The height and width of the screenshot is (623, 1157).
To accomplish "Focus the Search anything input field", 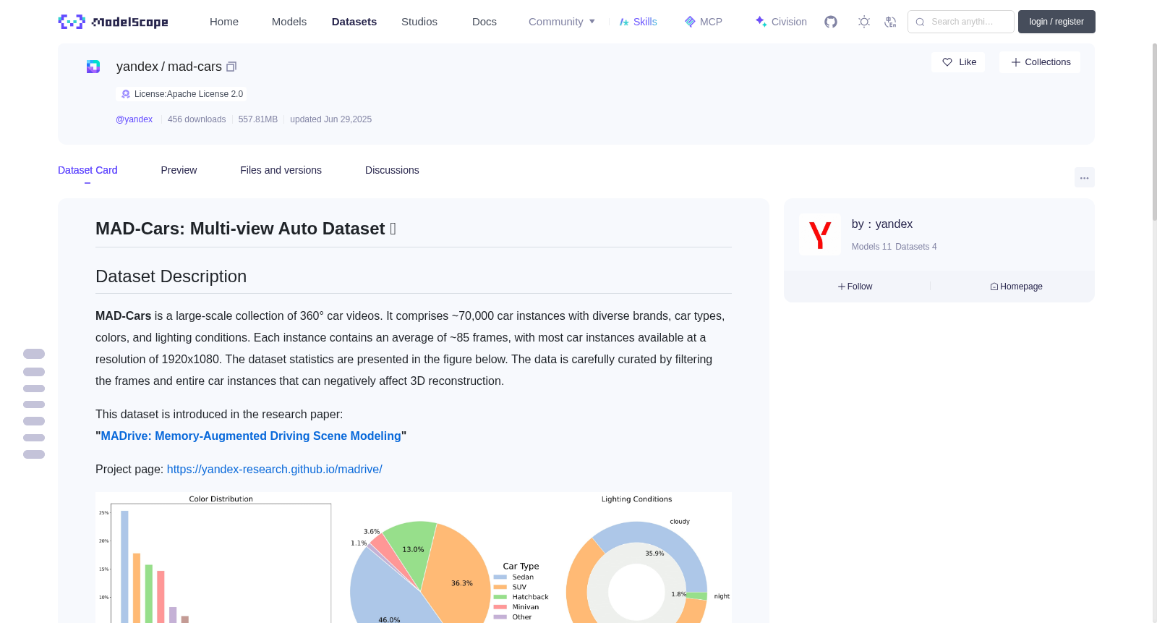I will coord(961,22).
